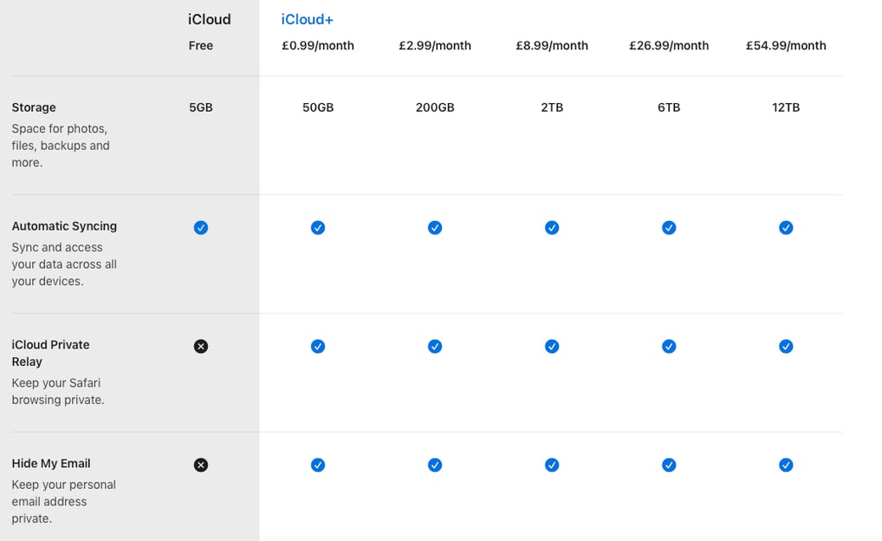Click the 'Space for photos, files, backups' description
Image resolution: width=882 pixels, height=541 pixels.
point(61,146)
